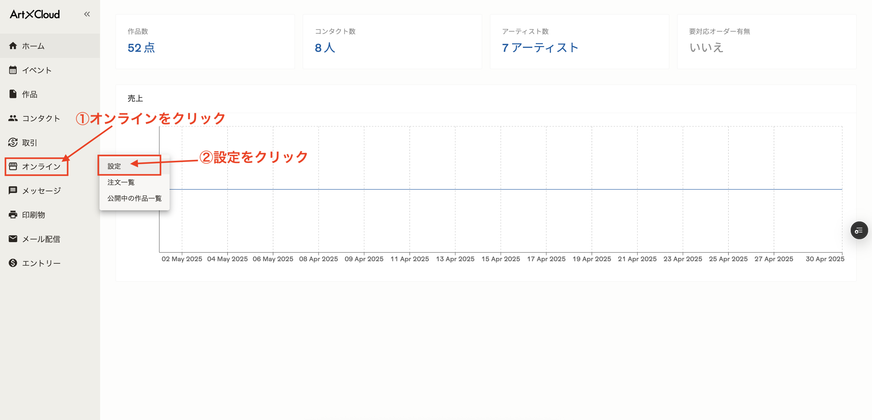
Task: Click the home house icon
Action: [x=13, y=46]
